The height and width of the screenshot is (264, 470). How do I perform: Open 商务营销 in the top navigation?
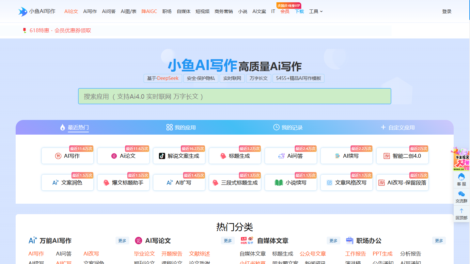click(x=224, y=11)
